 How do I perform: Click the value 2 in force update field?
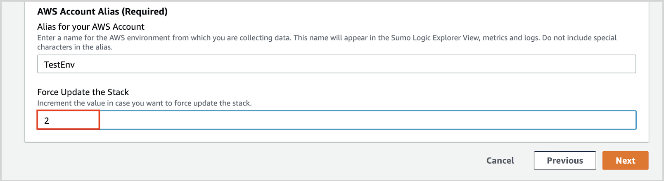(x=47, y=121)
